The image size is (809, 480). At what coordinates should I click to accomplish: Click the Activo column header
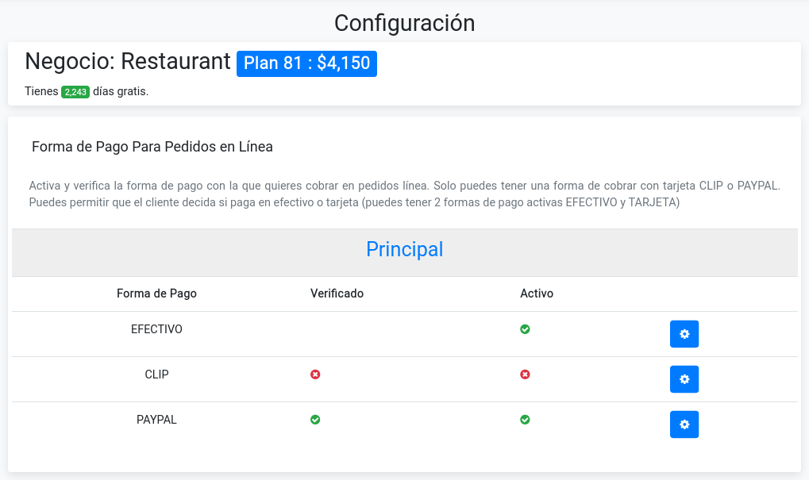coord(537,294)
